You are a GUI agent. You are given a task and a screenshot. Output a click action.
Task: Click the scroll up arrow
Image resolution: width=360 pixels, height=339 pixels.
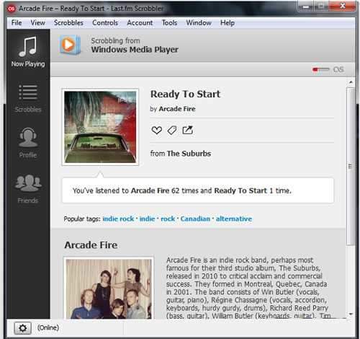point(351,82)
